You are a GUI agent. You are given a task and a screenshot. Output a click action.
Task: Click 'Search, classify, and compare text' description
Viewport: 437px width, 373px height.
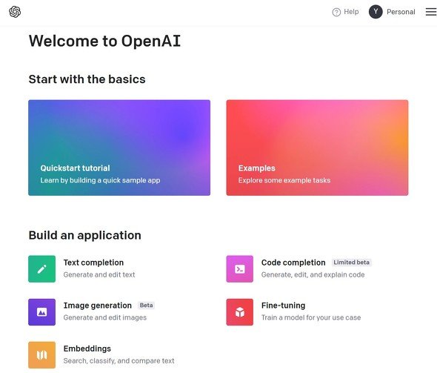[119, 360]
